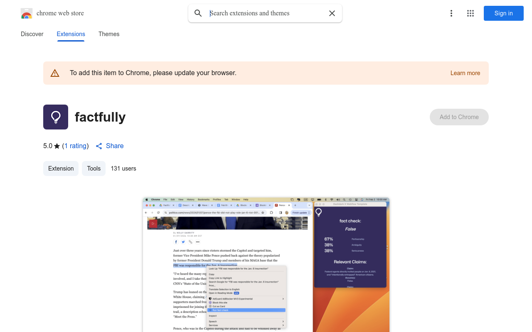Click the Extension category chip
The image size is (532, 332).
[x=61, y=168]
